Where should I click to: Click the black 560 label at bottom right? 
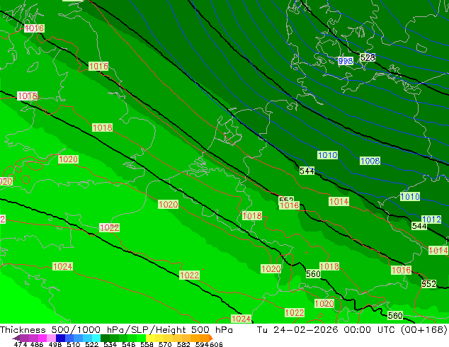click(395, 316)
